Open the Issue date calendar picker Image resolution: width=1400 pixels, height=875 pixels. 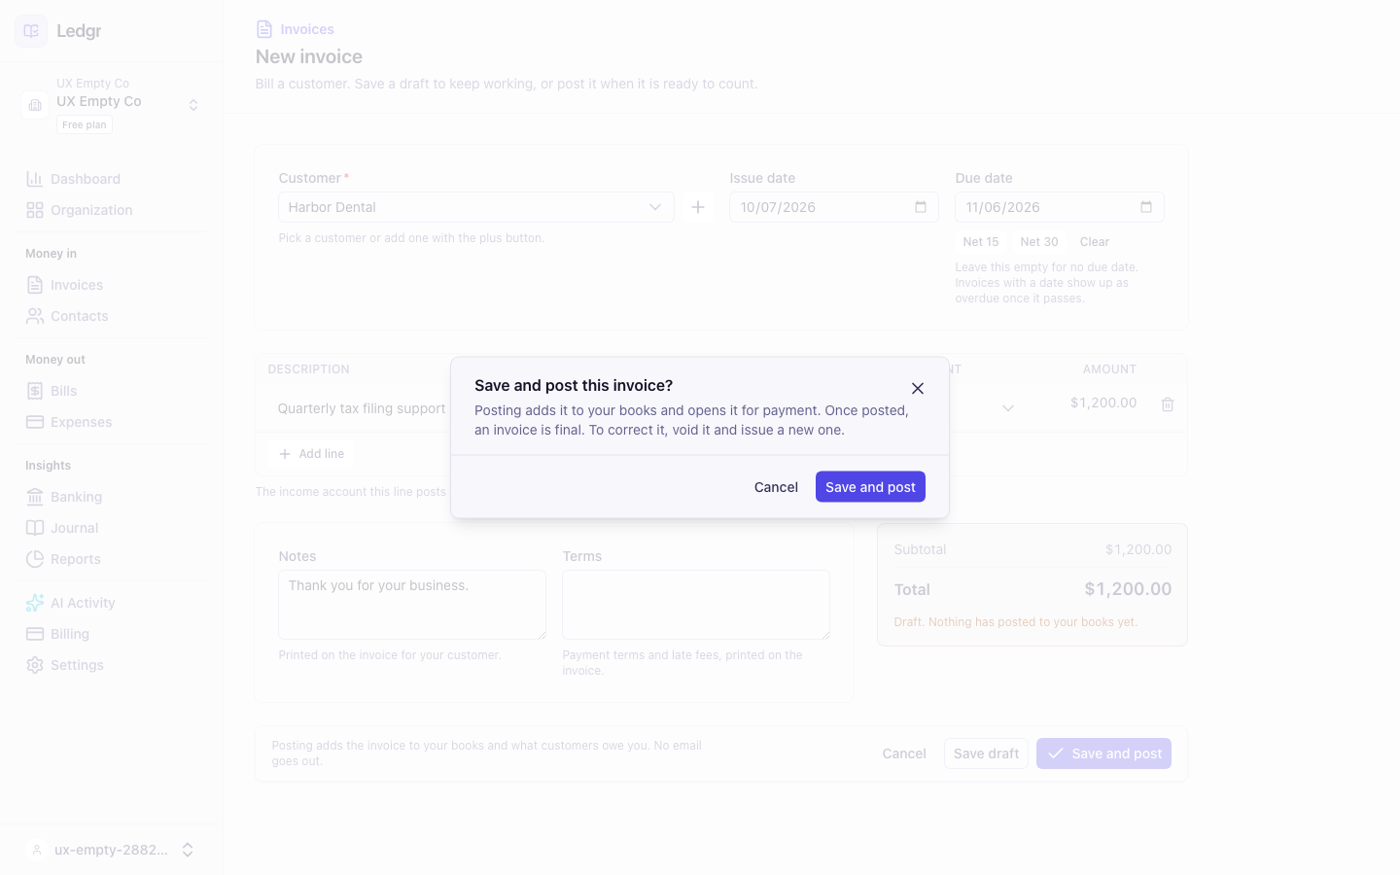click(921, 207)
